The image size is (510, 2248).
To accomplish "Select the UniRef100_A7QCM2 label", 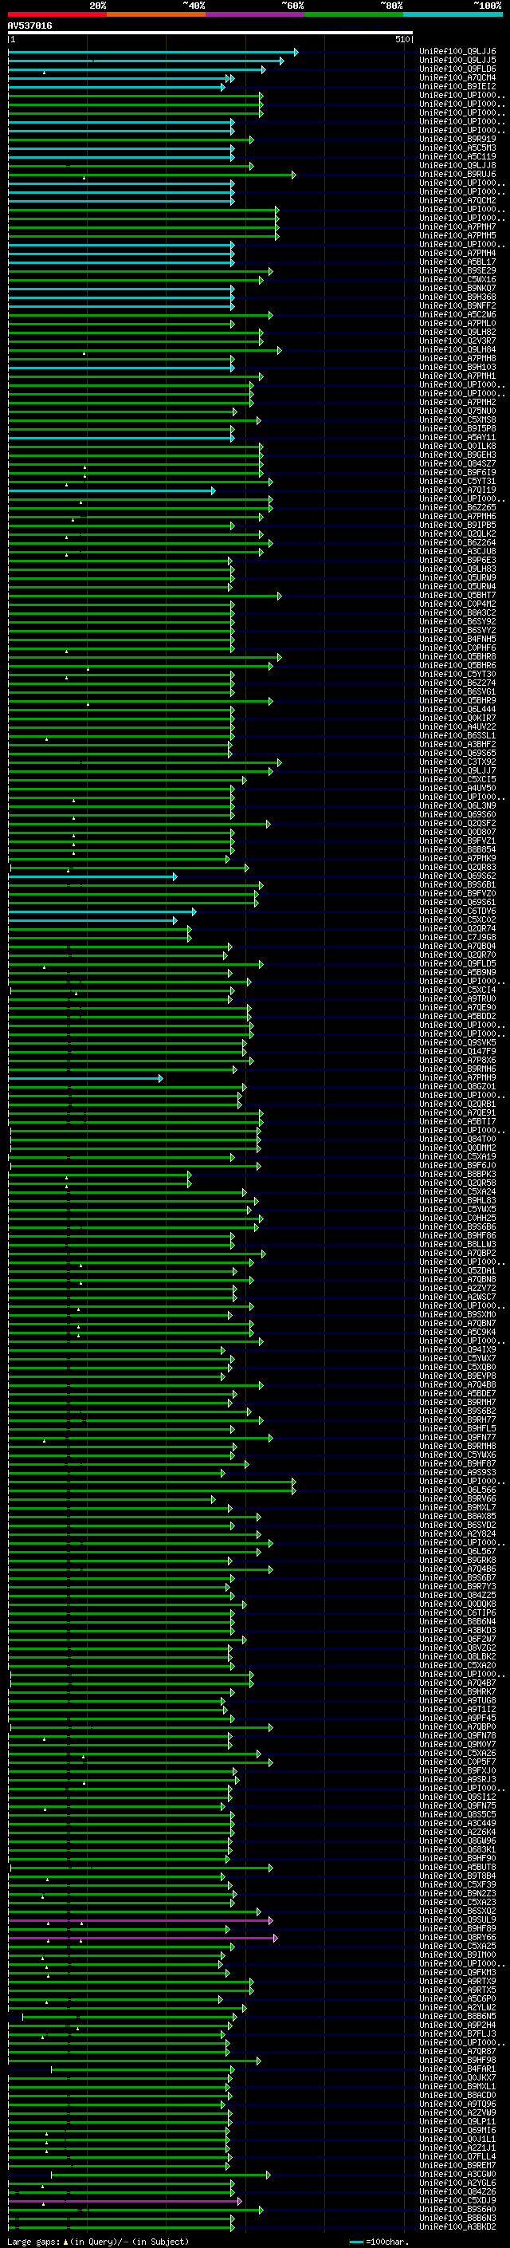I will (457, 201).
